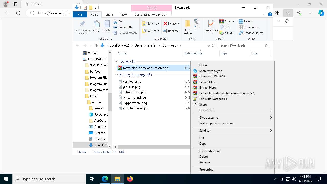The width and height of the screenshot is (327, 184).
Task: Open Microsoft Edge from taskbar
Action: point(105,179)
